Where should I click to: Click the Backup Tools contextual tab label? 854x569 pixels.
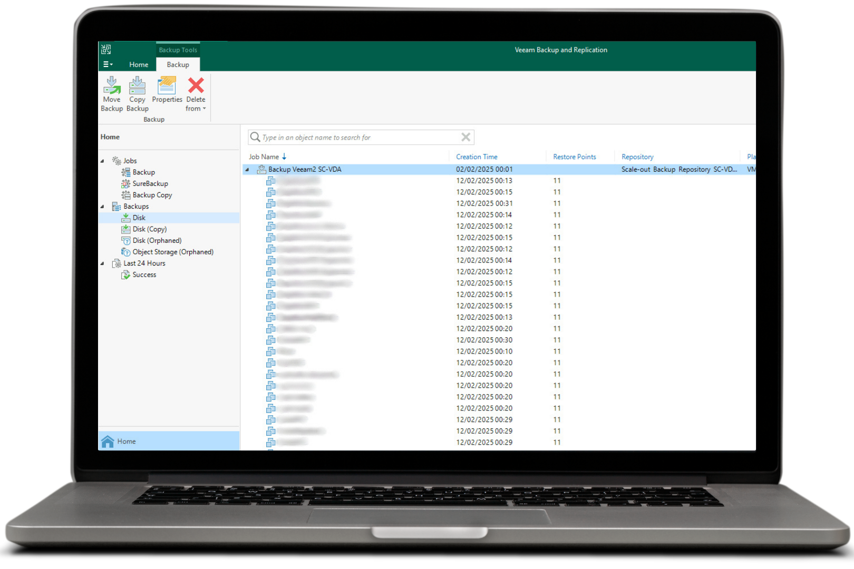[178, 50]
